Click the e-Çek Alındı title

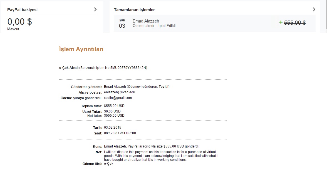click(x=69, y=68)
